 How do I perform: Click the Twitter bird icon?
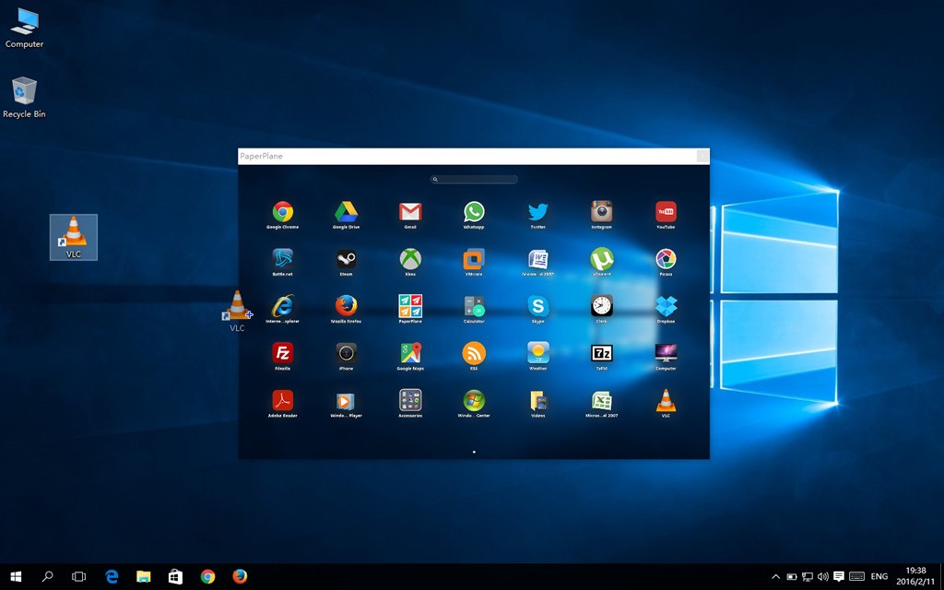click(537, 212)
